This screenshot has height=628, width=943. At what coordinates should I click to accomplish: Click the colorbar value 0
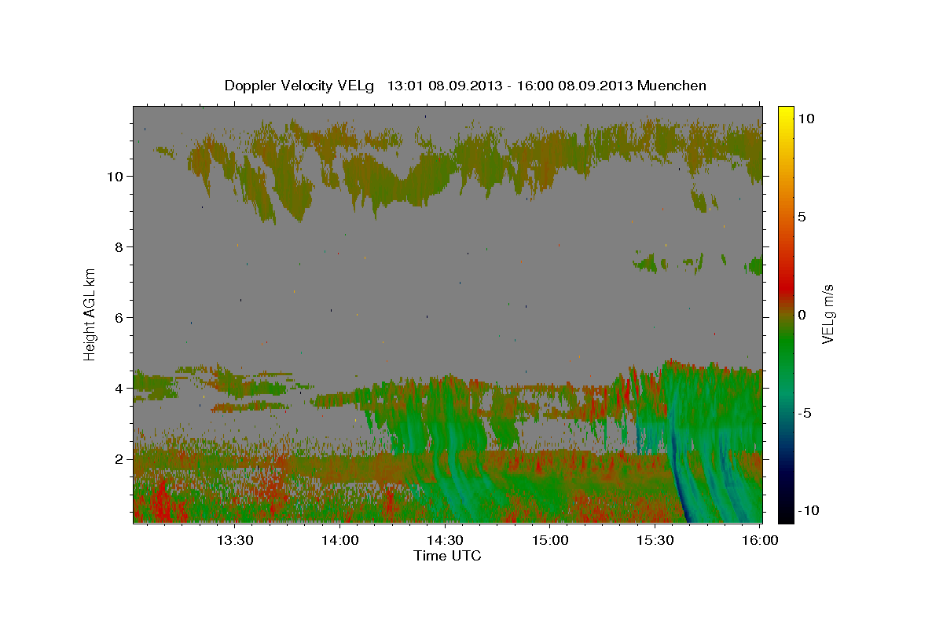pyautogui.click(x=802, y=315)
